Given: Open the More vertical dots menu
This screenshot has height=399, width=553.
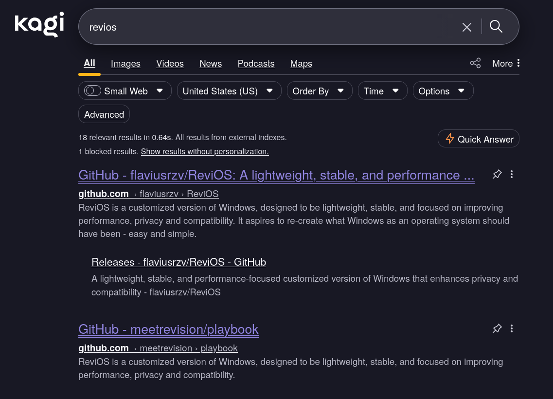Looking at the screenshot, I should click(518, 63).
